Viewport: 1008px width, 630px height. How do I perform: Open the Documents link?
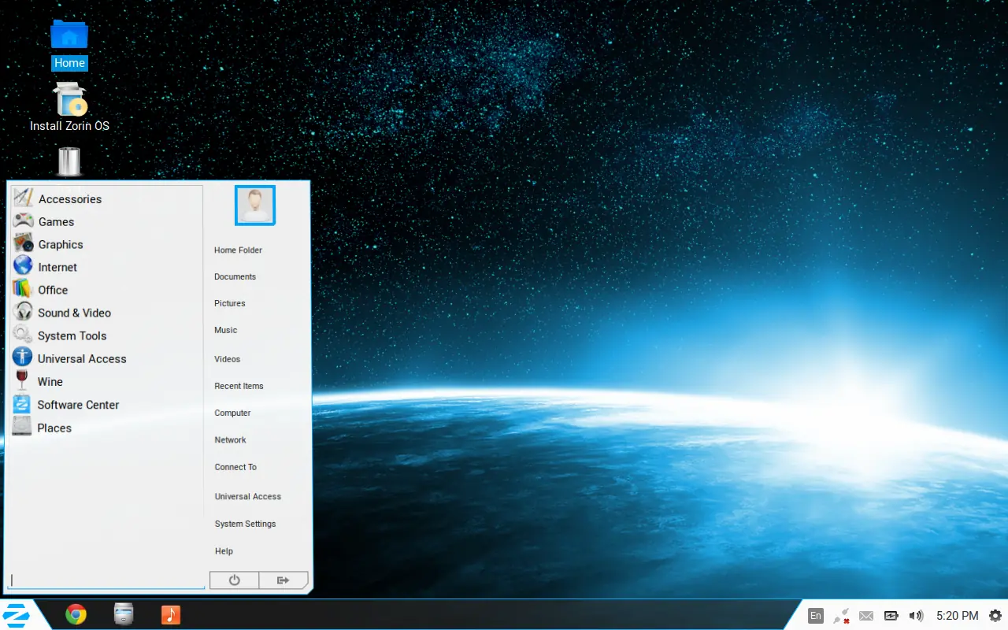[x=235, y=276]
